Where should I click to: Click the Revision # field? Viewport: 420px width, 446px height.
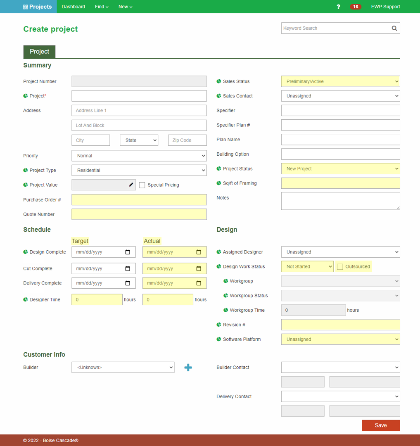(340, 325)
